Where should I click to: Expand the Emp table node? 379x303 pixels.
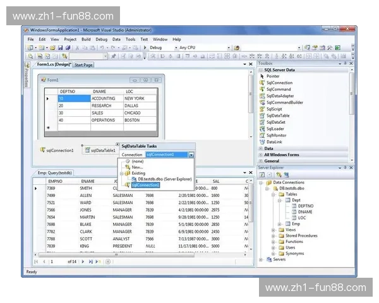click(279, 224)
